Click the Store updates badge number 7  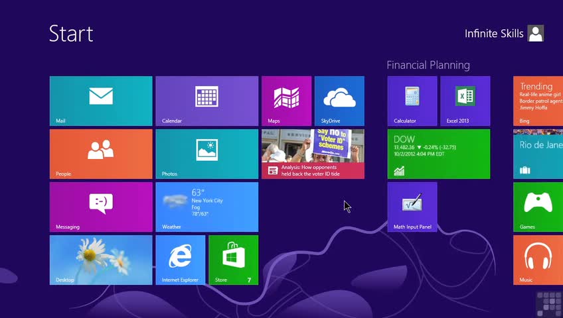click(x=249, y=280)
